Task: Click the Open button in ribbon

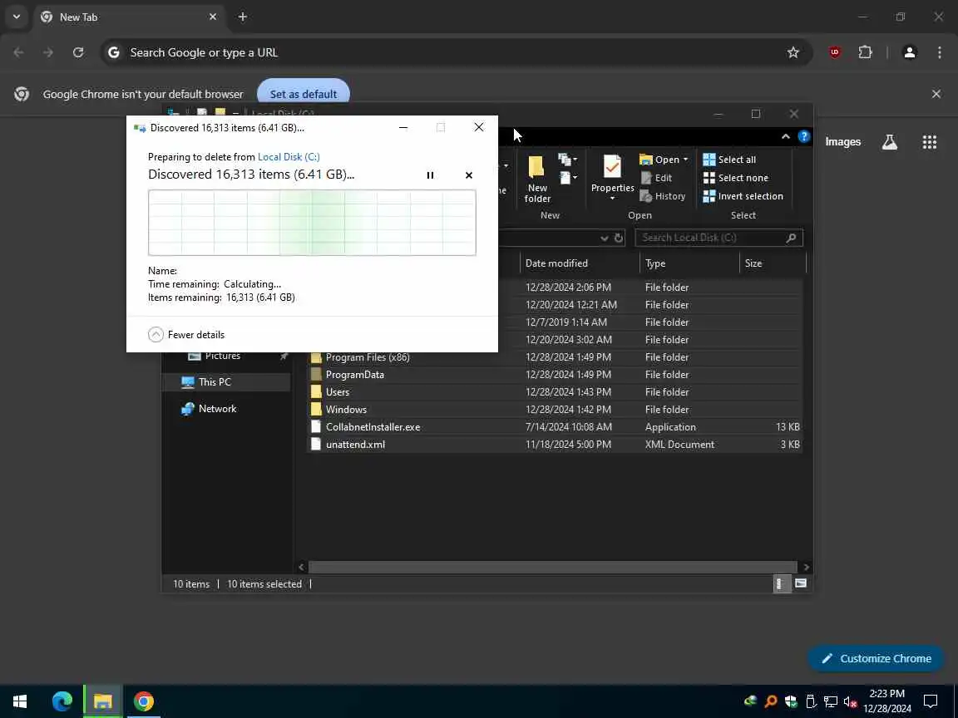Action: point(659,160)
